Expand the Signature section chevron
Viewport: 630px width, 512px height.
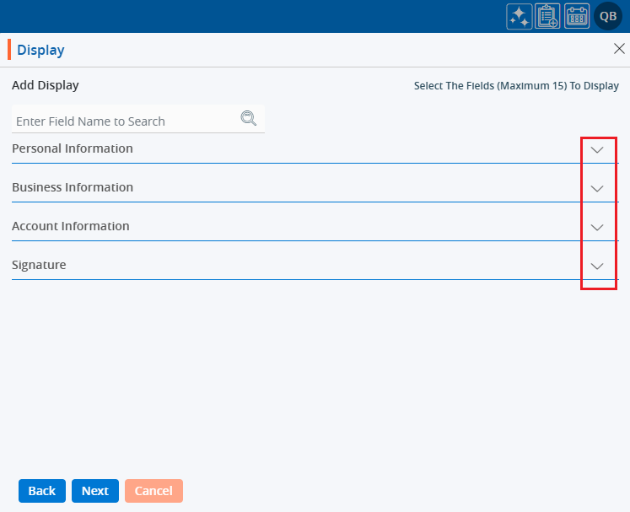[598, 266]
